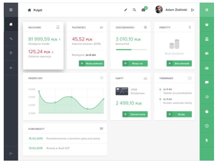Viewport: 217px width, 164px height.
Task: Click 'Następna: za 6 dni' text
Action: [x=84, y=55]
